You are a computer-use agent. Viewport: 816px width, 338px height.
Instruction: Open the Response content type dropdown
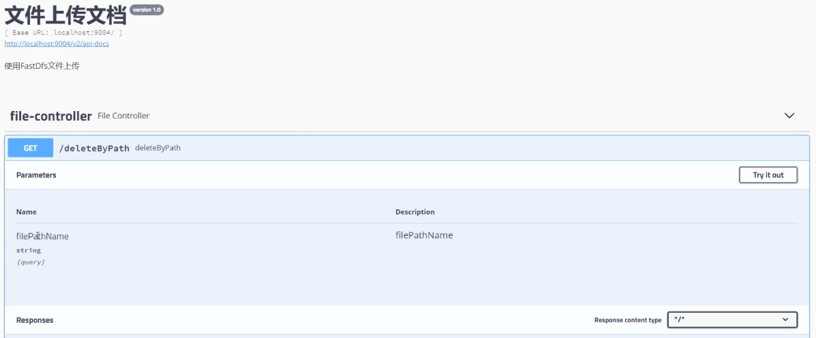click(x=732, y=320)
